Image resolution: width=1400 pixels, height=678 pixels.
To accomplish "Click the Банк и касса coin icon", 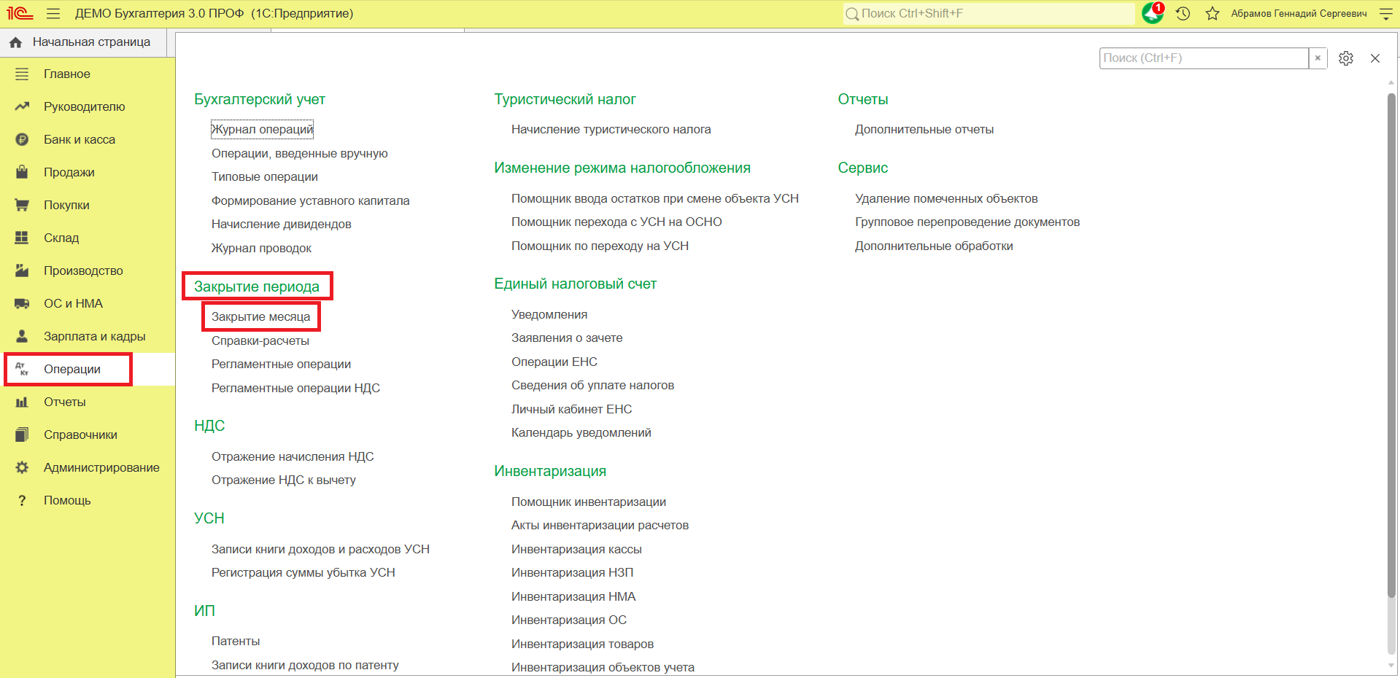I will pyautogui.click(x=22, y=139).
